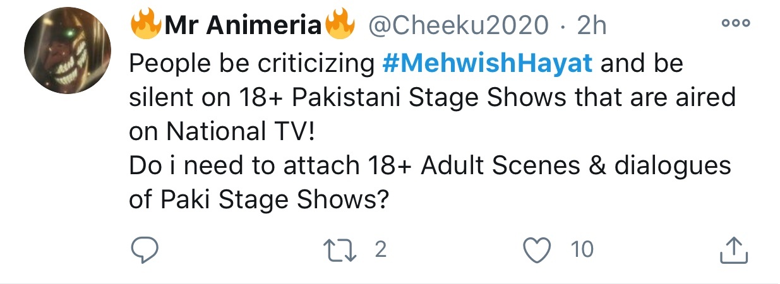Reply to the tweet via speech bubble icon

coord(143,251)
